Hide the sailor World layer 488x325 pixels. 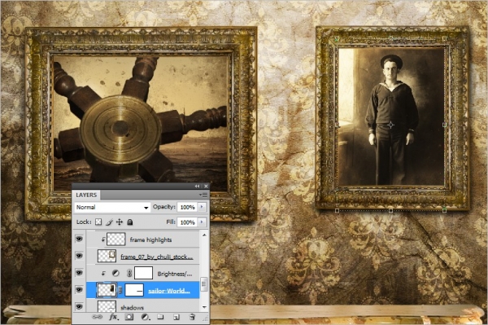pyautogui.click(x=79, y=289)
